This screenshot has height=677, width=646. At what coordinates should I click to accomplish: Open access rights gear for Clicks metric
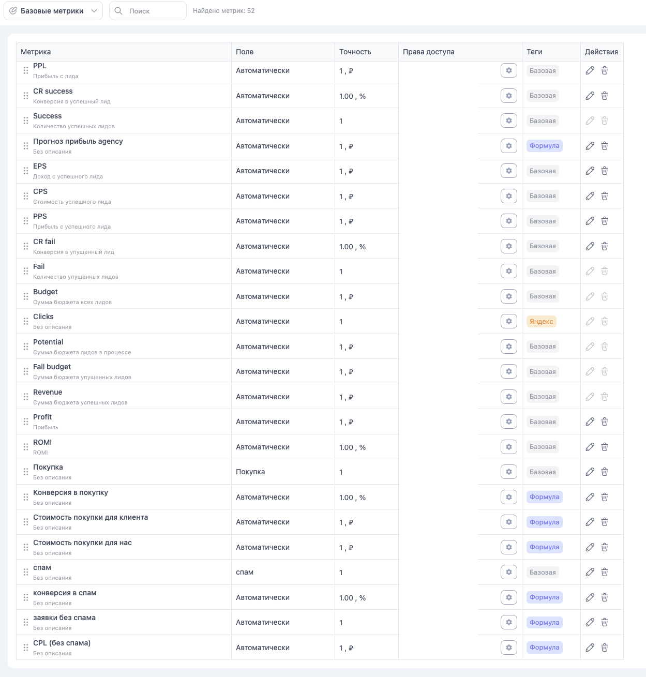click(x=509, y=321)
